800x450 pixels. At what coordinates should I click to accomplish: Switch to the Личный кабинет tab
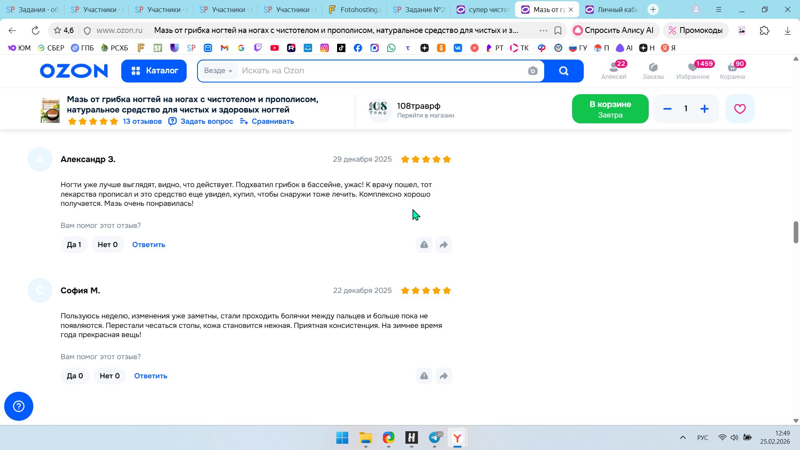612,10
